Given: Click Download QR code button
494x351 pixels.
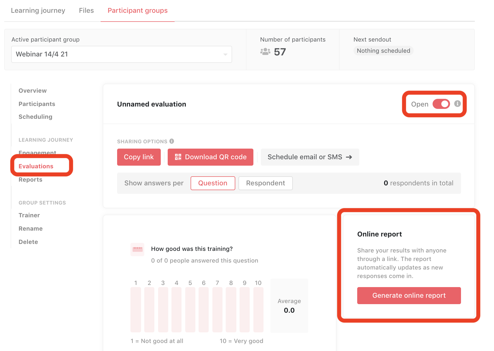Looking at the screenshot, I should point(211,157).
